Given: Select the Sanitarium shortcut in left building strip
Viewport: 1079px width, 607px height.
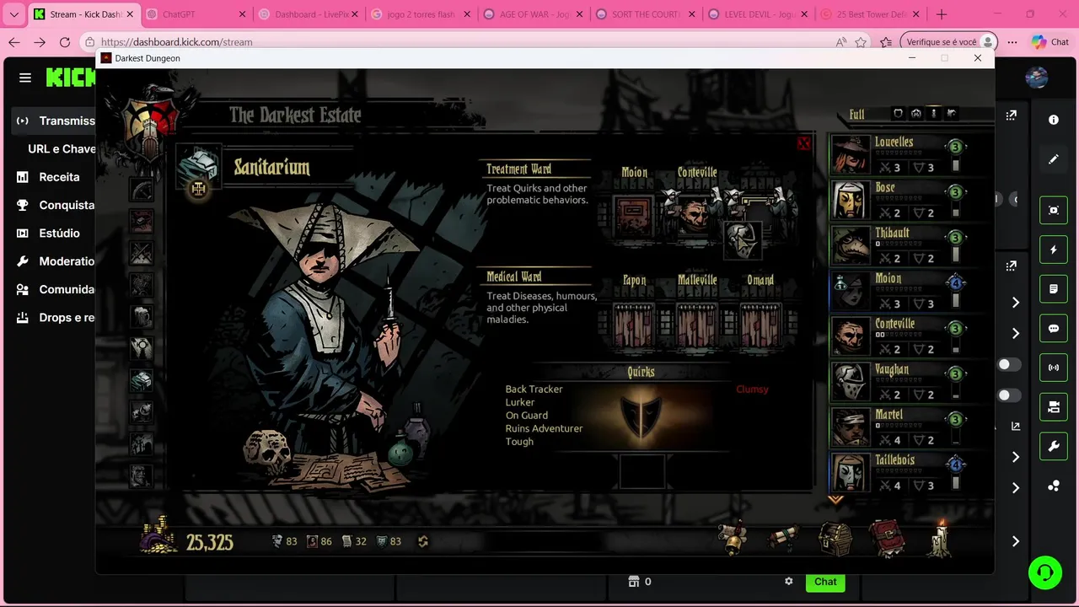Looking at the screenshot, I should 142,379.
